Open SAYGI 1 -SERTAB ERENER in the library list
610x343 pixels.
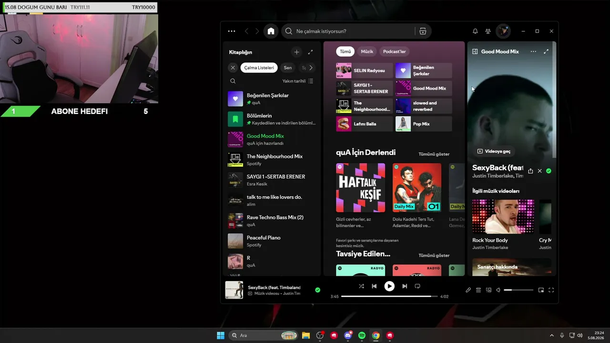click(272, 180)
